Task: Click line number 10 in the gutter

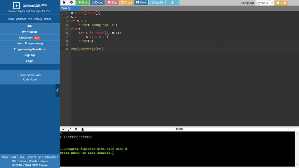Action: coord(66,49)
